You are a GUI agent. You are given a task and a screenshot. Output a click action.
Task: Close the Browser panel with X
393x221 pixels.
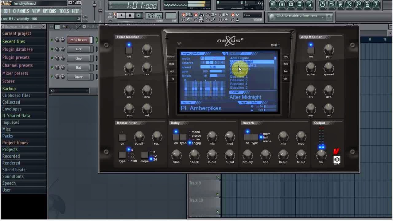[x=43, y=26]
